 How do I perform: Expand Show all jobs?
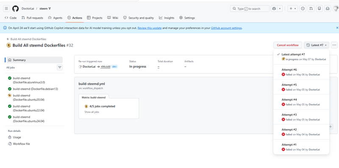[92, 112]
